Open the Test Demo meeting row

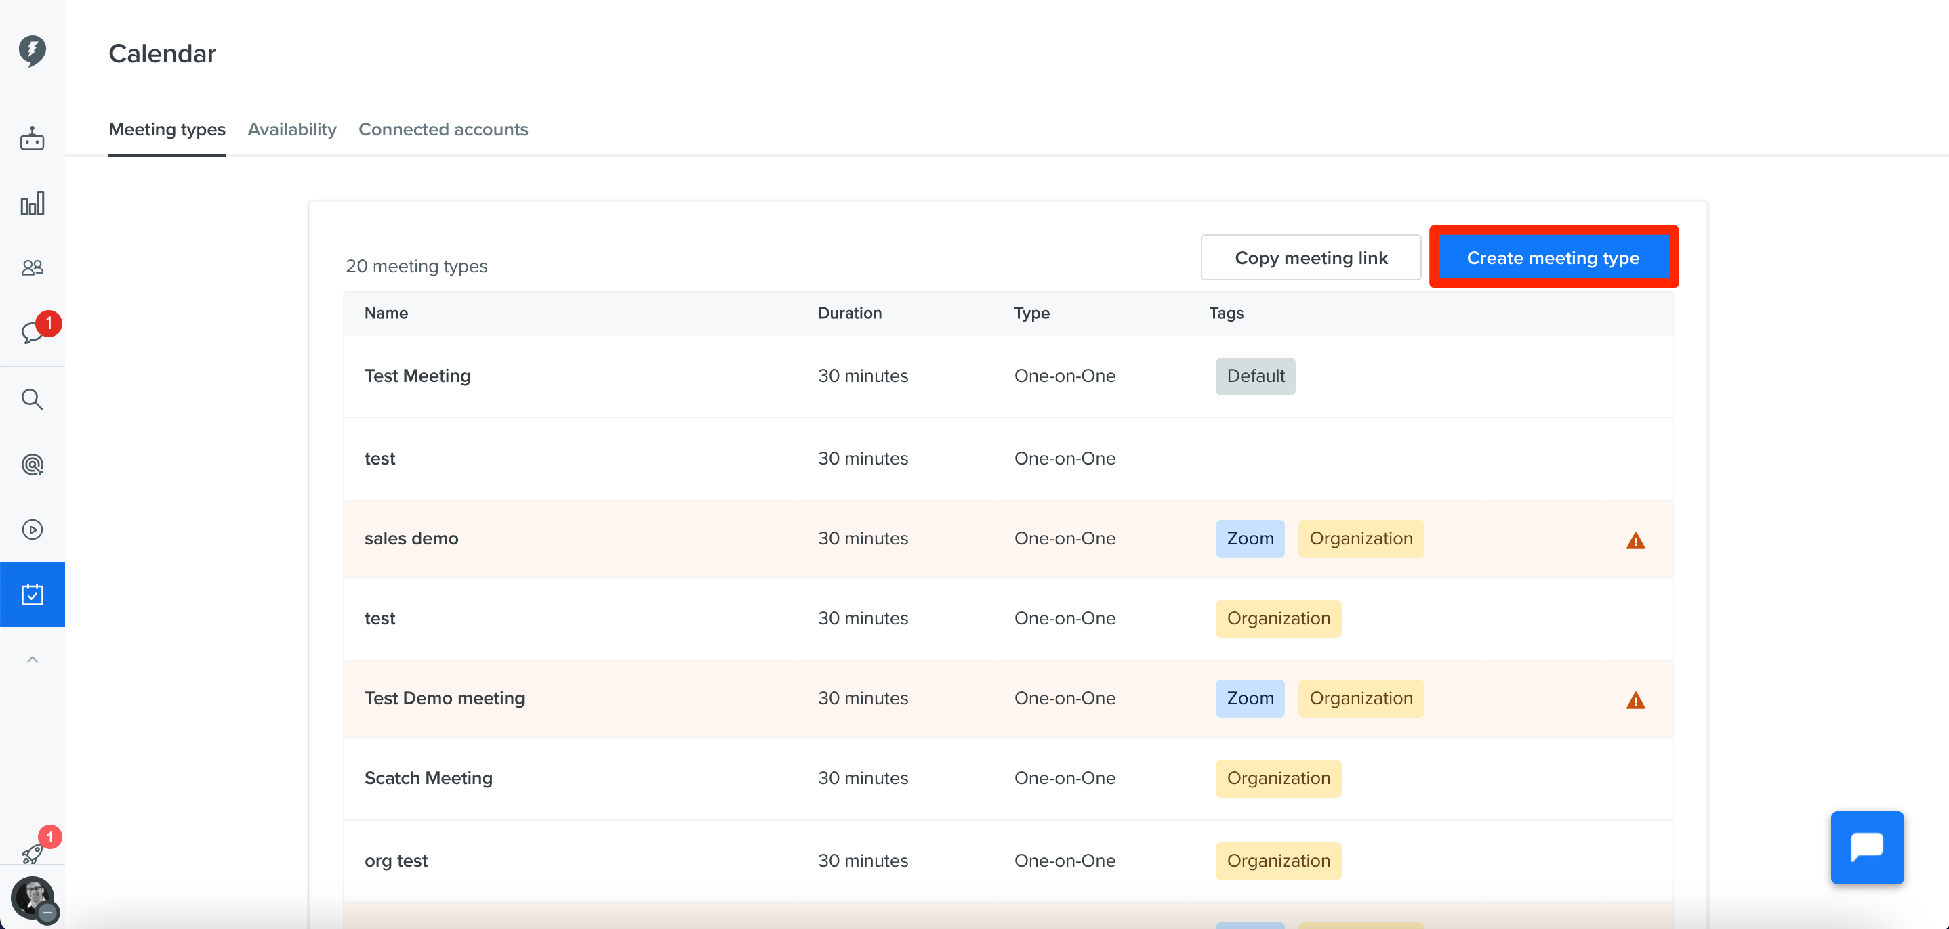[1008, 699]
